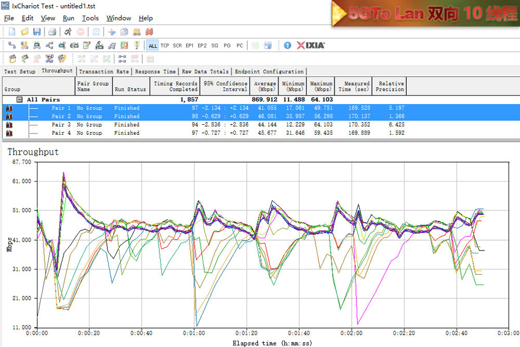The height and width of the screenshot is (347, 520).
Task: Select the Pair 4 row
Action: coord(61,133)
